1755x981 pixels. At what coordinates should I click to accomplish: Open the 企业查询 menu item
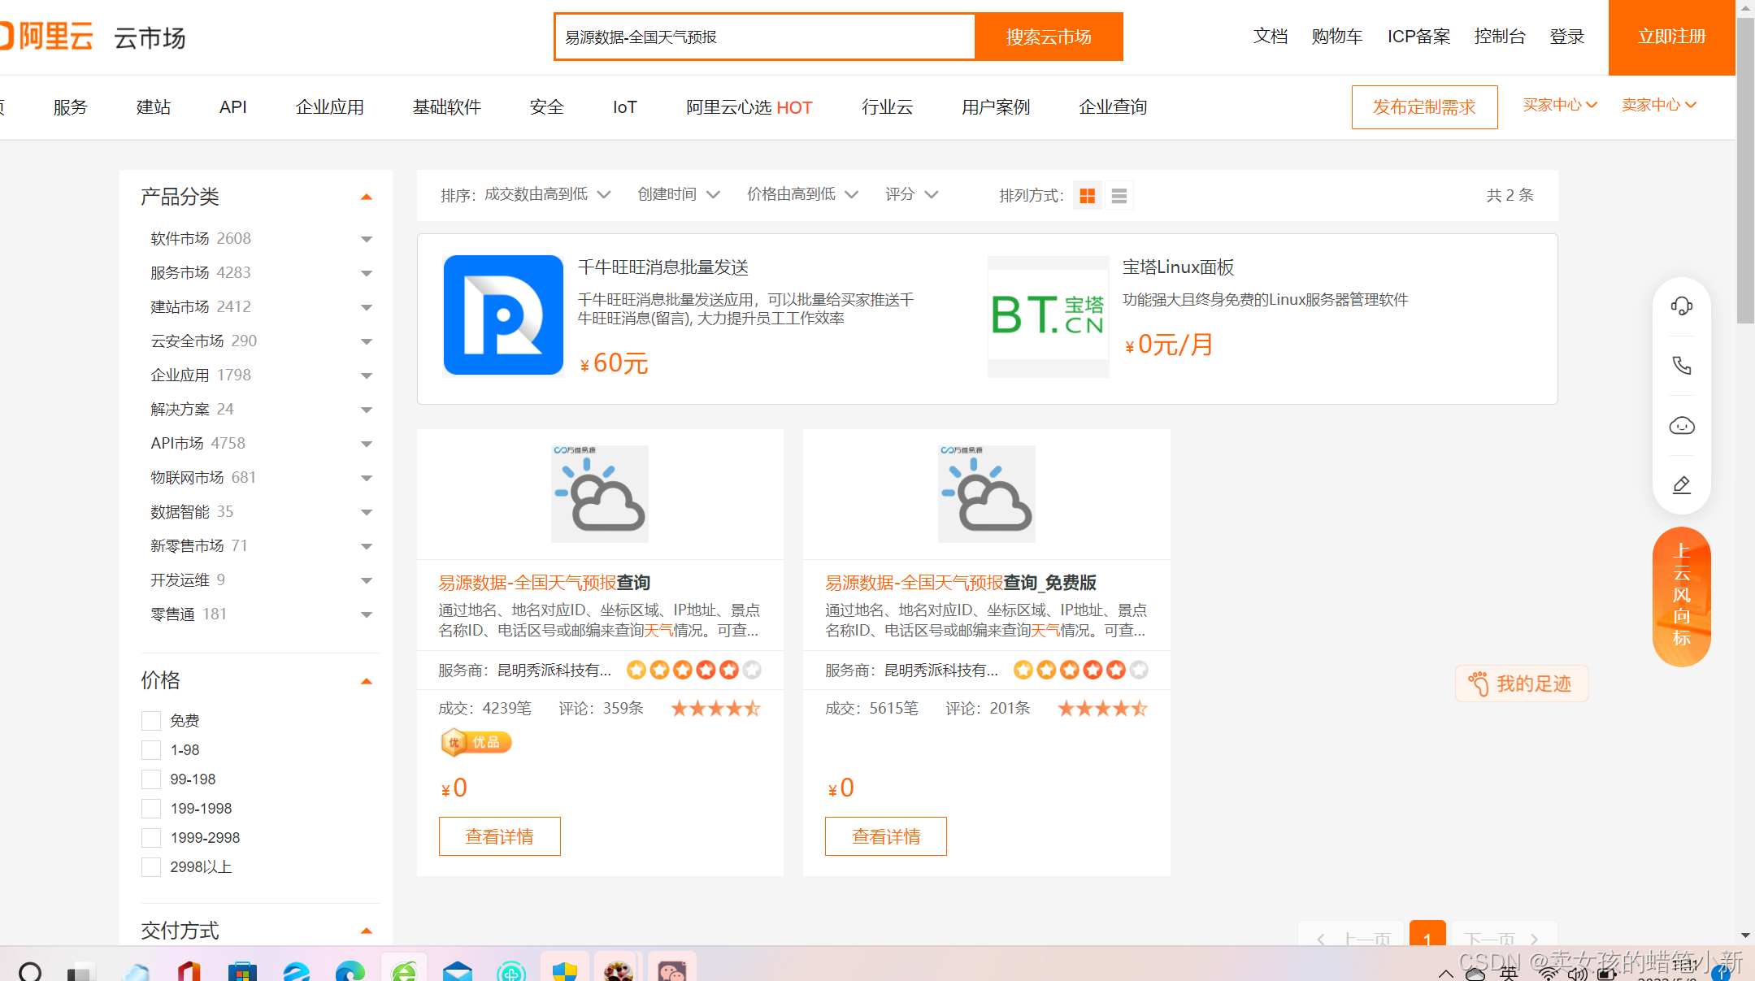click(1112, 107)
